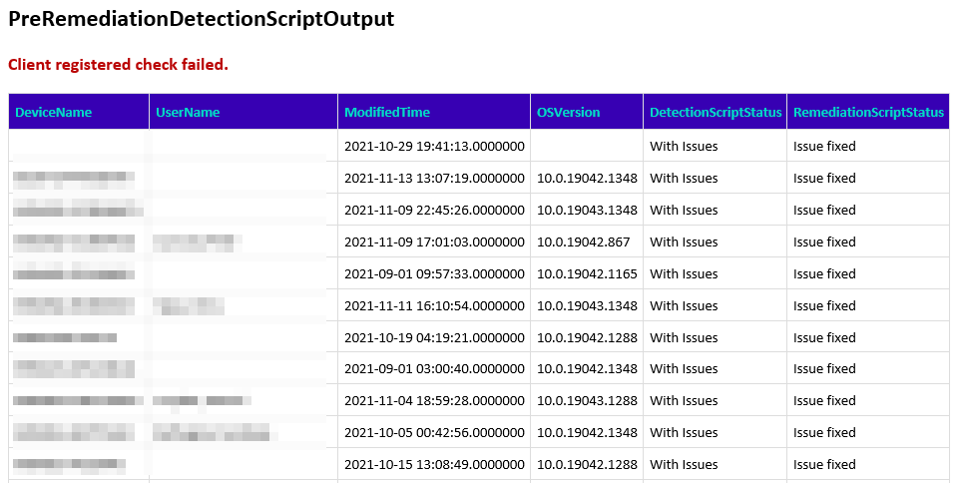Screen dimensions: 966x483
Task: Click OS version 10.0.19042.1165 cell
Action: (587, 274)
